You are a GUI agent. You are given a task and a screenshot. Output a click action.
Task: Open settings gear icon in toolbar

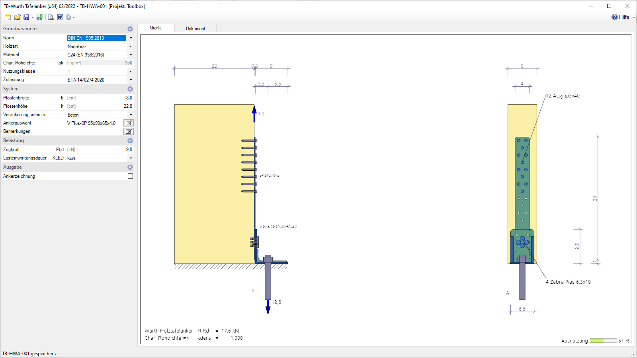pyautogui.click(x=68, y=17)
